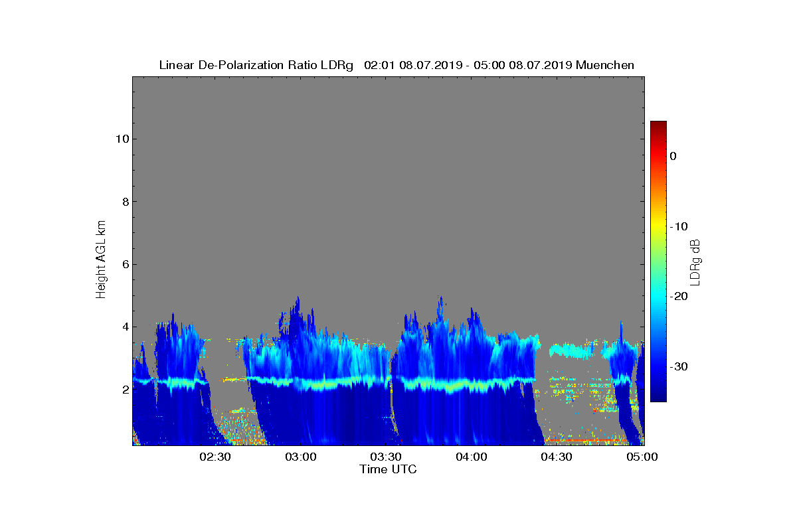
Task: Click the height axis label 4
Action: (125, 327)
